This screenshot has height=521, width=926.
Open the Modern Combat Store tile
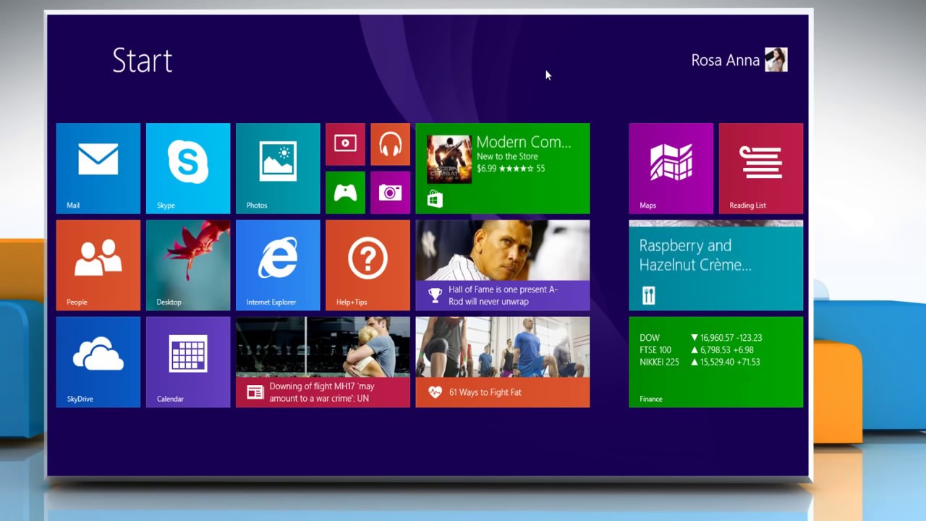point(503,169)
